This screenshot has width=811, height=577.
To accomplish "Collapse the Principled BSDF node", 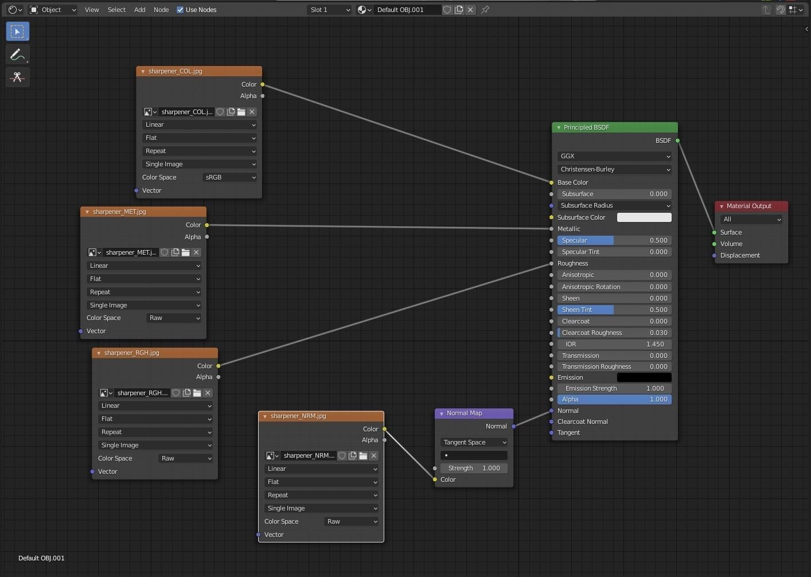I will pos(559,128).
